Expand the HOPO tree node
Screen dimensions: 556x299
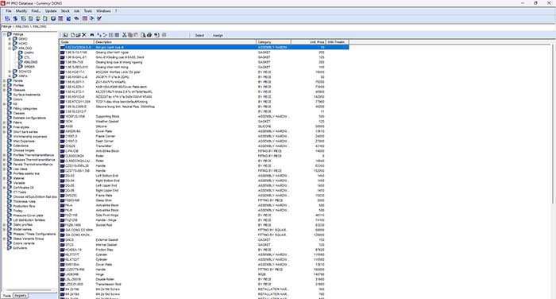[x=10, y=44]
